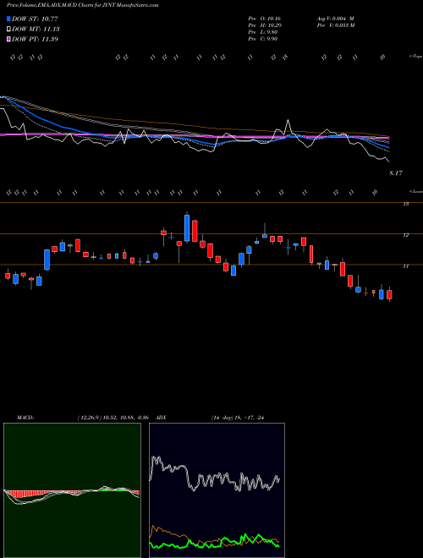Click the 'Pre V: 0.053 M' value

(335, 25)
